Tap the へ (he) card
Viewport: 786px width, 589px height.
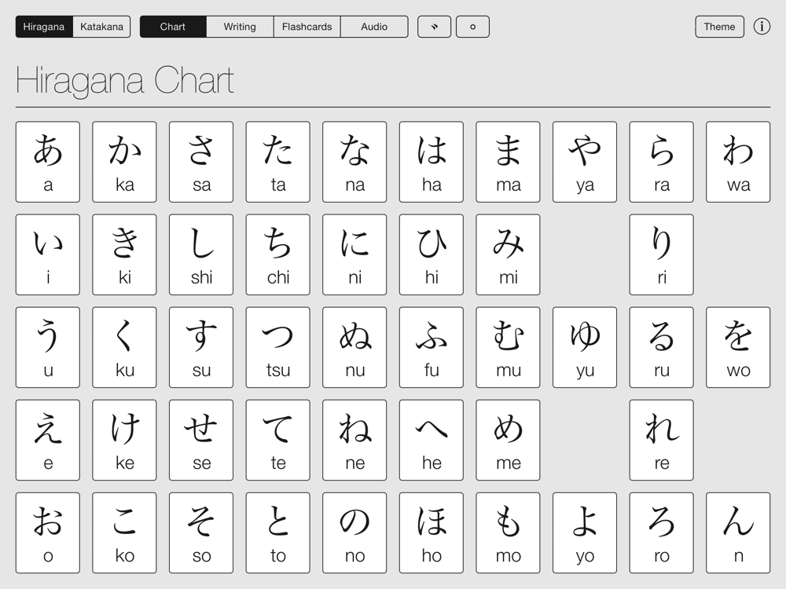click(x=431, y=440)
